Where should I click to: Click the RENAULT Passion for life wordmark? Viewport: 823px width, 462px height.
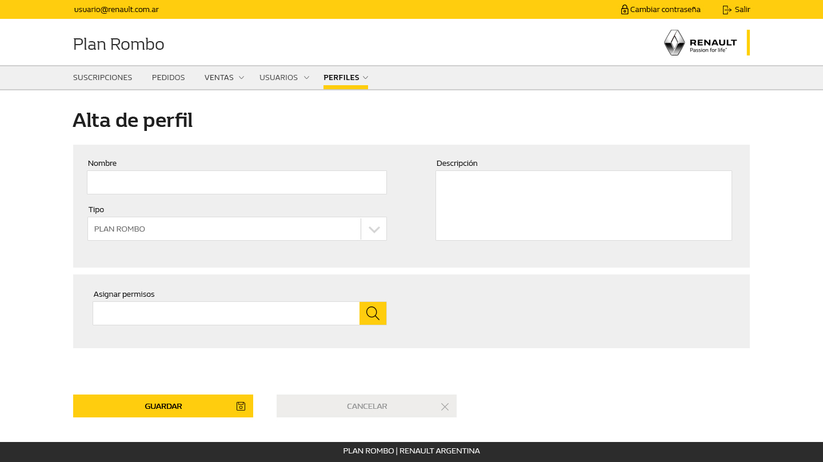[x=713, y=46]
